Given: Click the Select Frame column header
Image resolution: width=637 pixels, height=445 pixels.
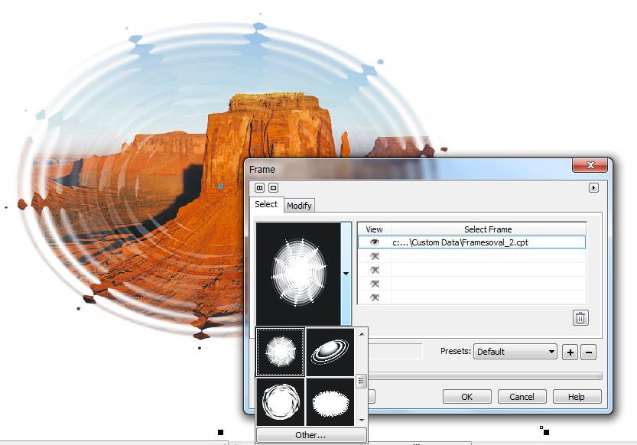Looking at the screenshot, I should click(489, 229).
